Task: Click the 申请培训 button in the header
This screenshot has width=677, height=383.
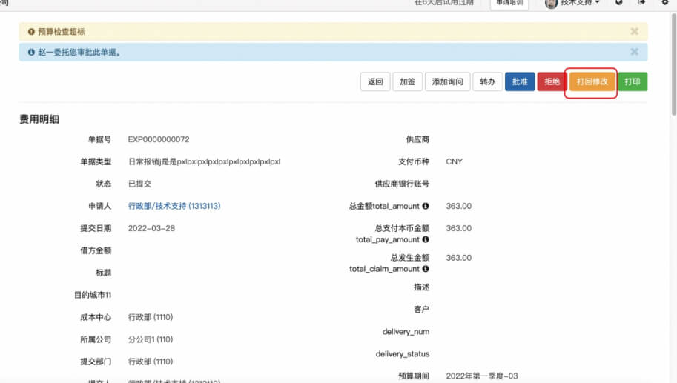Action: point(509,4)
